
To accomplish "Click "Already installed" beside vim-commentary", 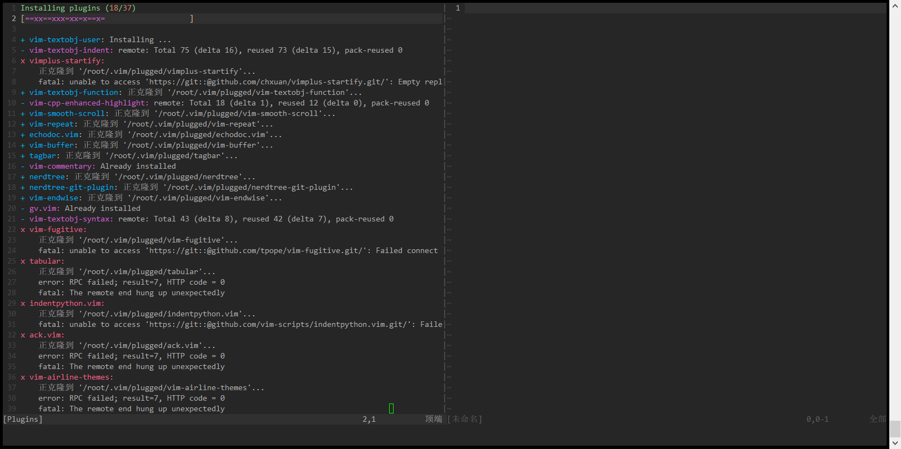I will coord(138,166).
